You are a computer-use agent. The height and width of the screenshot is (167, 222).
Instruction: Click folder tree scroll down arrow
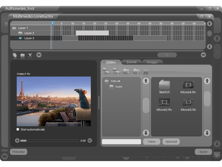pyautogui.click(x=146, y=133)
